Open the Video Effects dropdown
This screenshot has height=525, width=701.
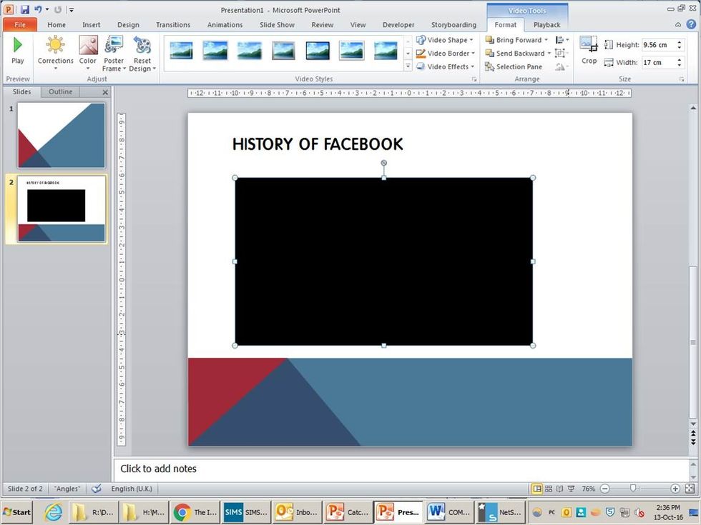(x=445, y=66)
